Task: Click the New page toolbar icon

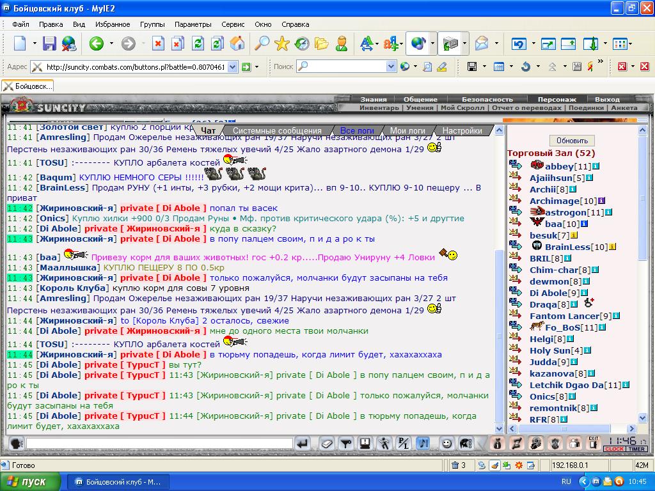Action: point(20,43)
